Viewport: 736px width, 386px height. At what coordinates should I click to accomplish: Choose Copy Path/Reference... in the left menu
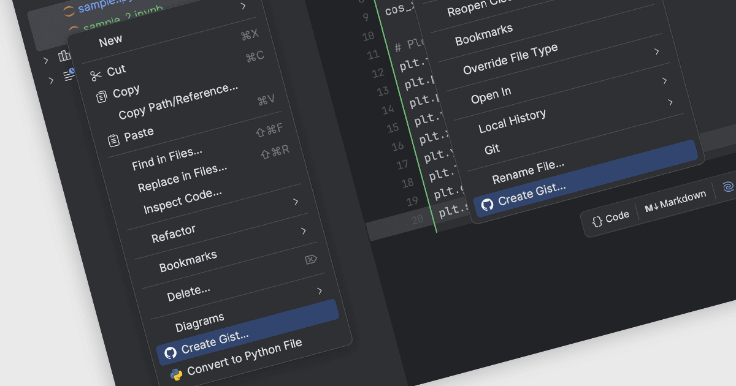(x=178, y=102)
